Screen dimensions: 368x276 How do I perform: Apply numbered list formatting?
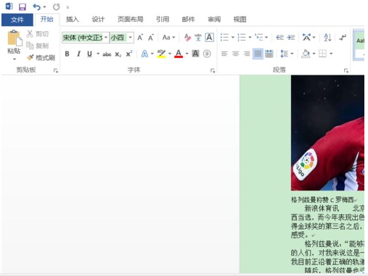[x=242, y=38]
